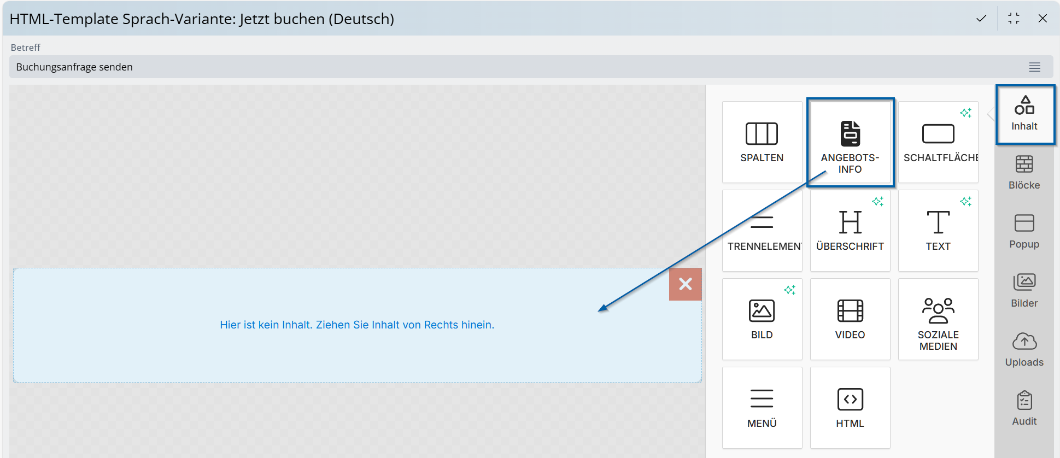Switch to the Inhalt tab

coord(1024,114)
